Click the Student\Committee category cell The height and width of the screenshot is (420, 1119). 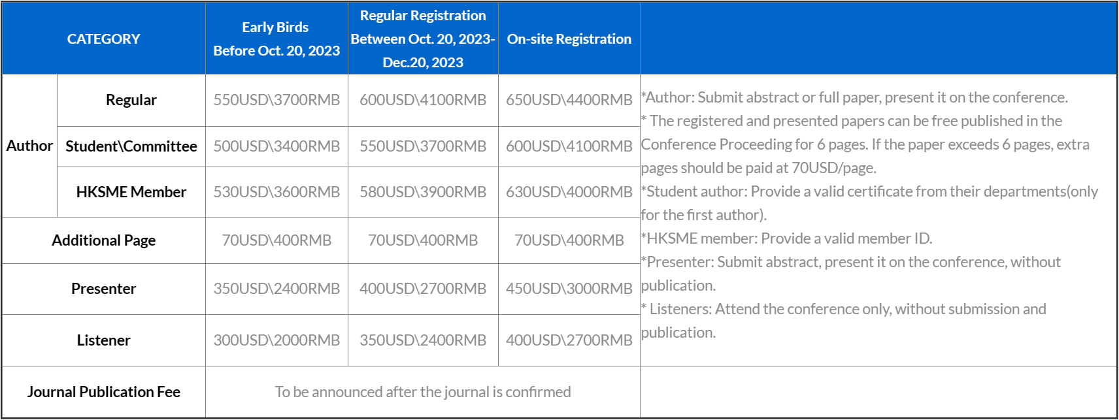pos(131,146)
